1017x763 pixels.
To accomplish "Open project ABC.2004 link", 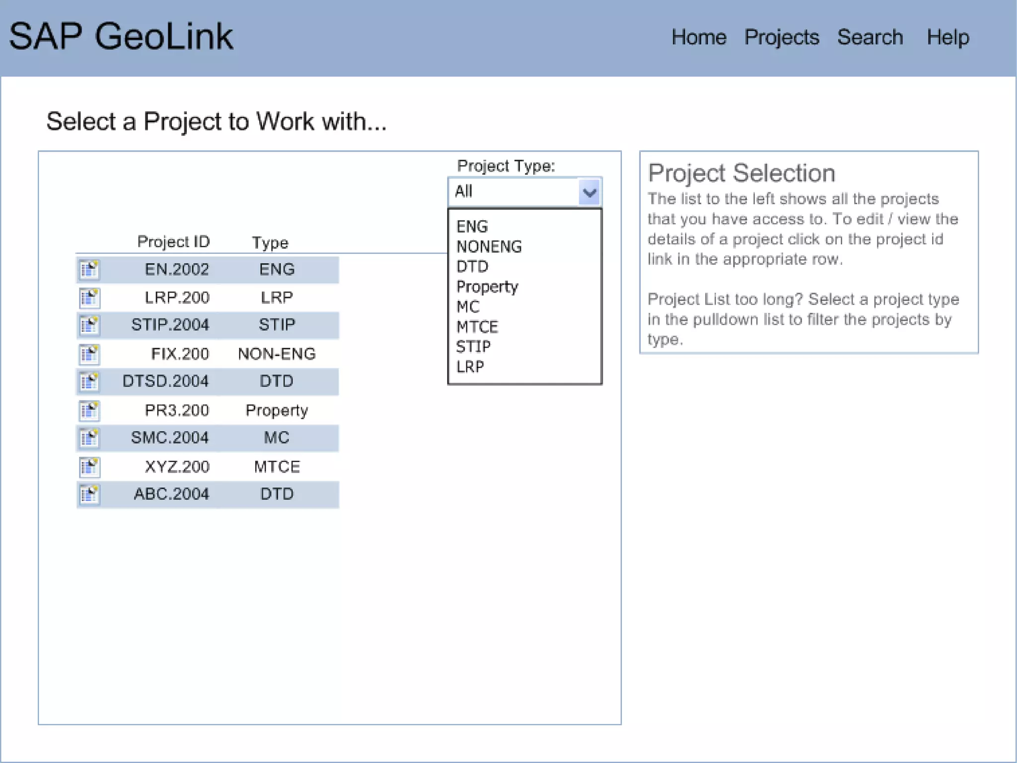I will 171,494.
